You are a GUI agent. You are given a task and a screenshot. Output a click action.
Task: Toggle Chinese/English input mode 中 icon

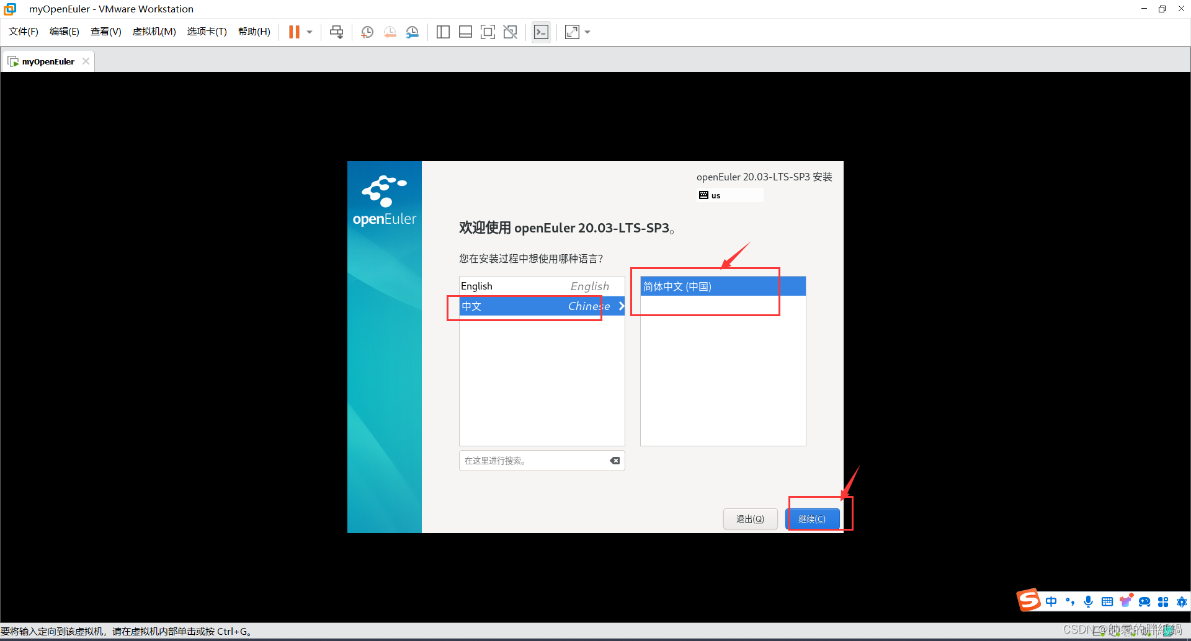tap(1051, 601)
